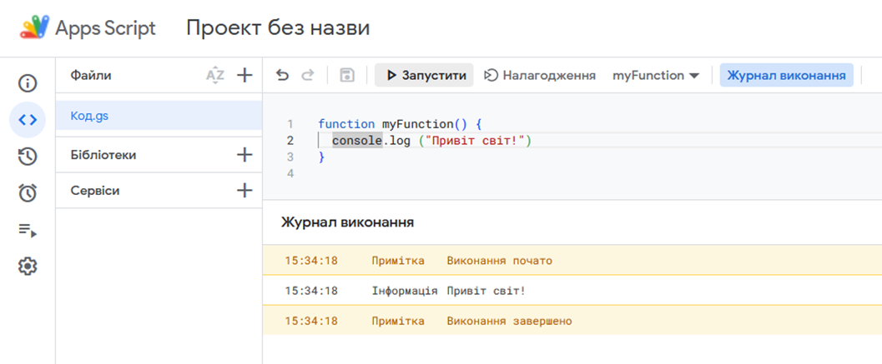Open project history clock icon
Screen dimensions: 882x364
[x=28, y=156]
